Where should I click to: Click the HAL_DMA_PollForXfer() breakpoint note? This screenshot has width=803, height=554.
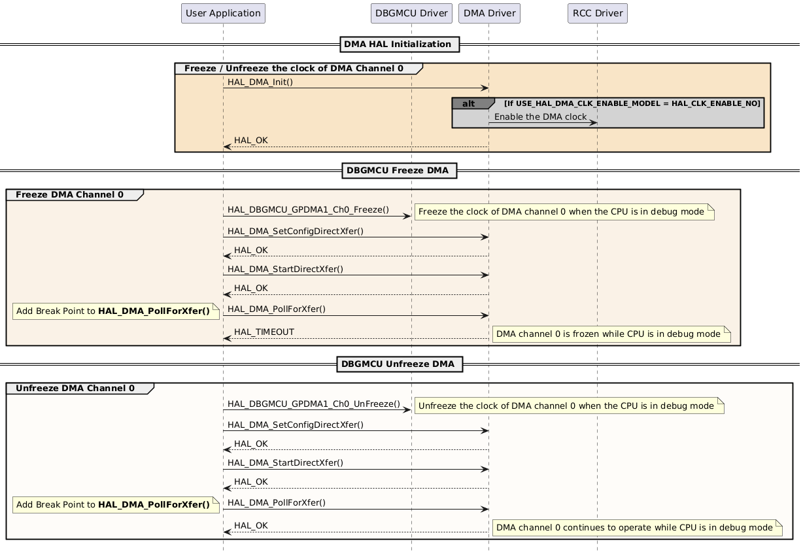tap(116, 311)
